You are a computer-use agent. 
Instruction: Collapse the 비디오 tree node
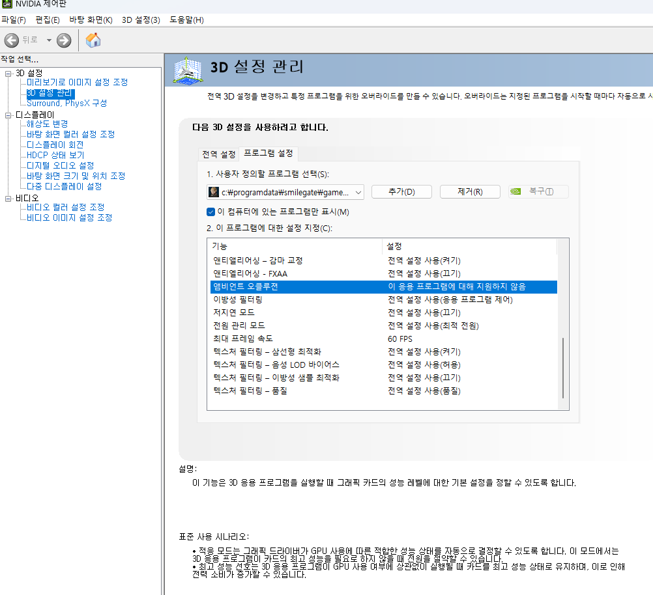8,199
